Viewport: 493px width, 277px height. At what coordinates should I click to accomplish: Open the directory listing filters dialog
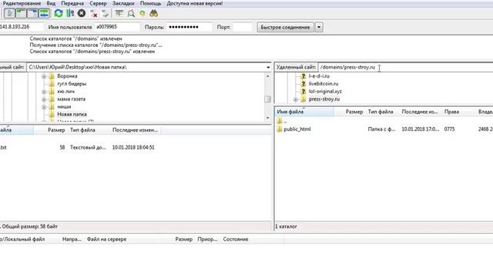119,13
